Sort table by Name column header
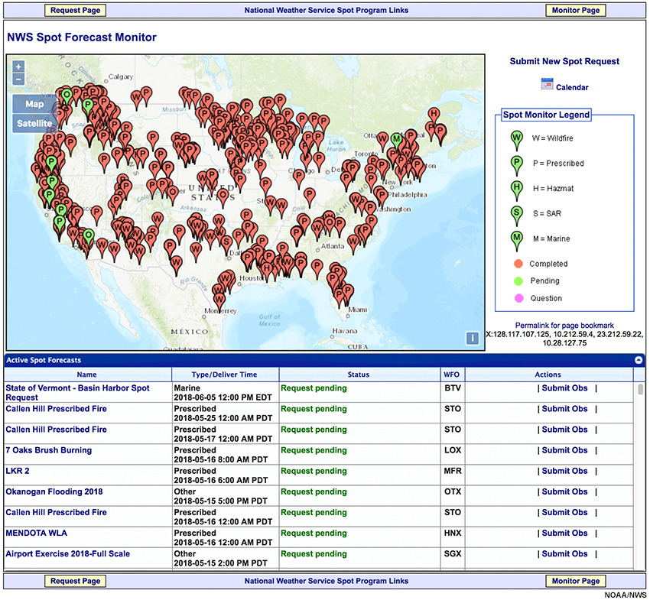This screenshot has height=600, width=650. [86, 375]
